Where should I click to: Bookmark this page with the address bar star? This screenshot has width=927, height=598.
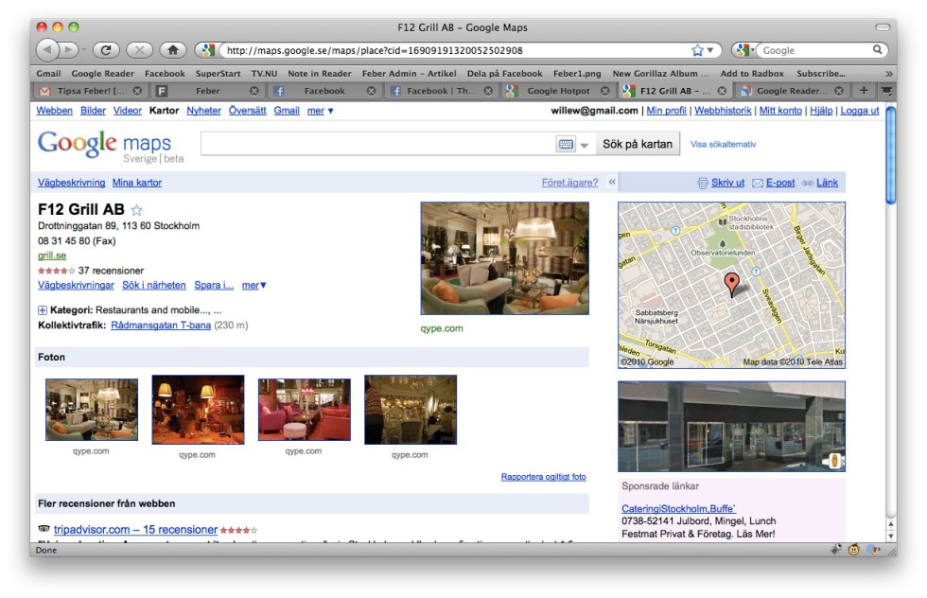tap(698, 50)
